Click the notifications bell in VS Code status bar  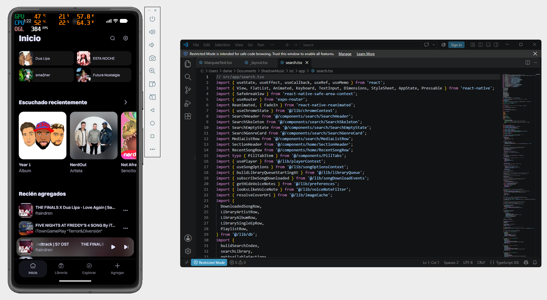pyautogui.click(x=535, y=262)
